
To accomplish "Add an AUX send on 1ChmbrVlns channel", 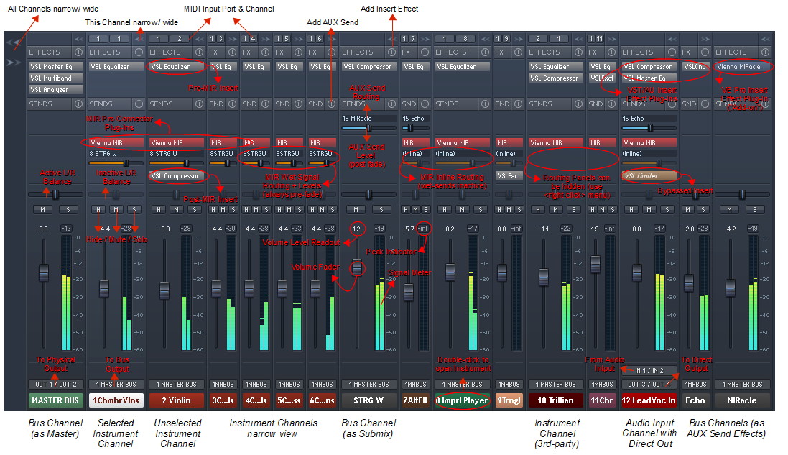I will tap(139, 104).
